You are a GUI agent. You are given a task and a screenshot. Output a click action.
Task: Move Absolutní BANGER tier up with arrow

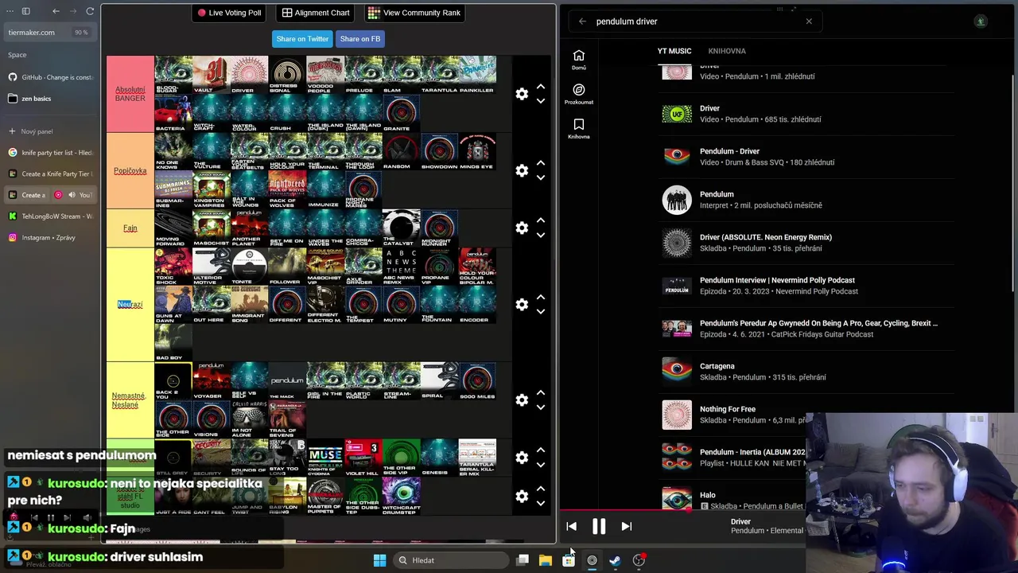(x=541, y=87)
